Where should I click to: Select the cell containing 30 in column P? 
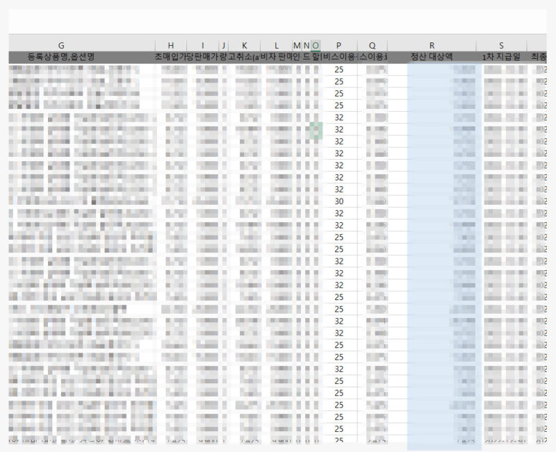click(x=339, y=201)
